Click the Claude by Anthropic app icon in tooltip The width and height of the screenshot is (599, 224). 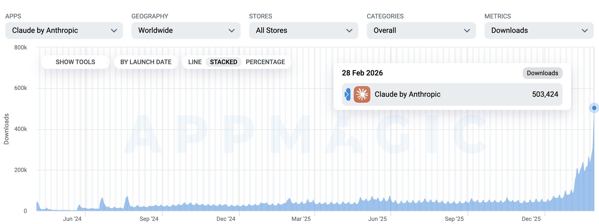362,94
